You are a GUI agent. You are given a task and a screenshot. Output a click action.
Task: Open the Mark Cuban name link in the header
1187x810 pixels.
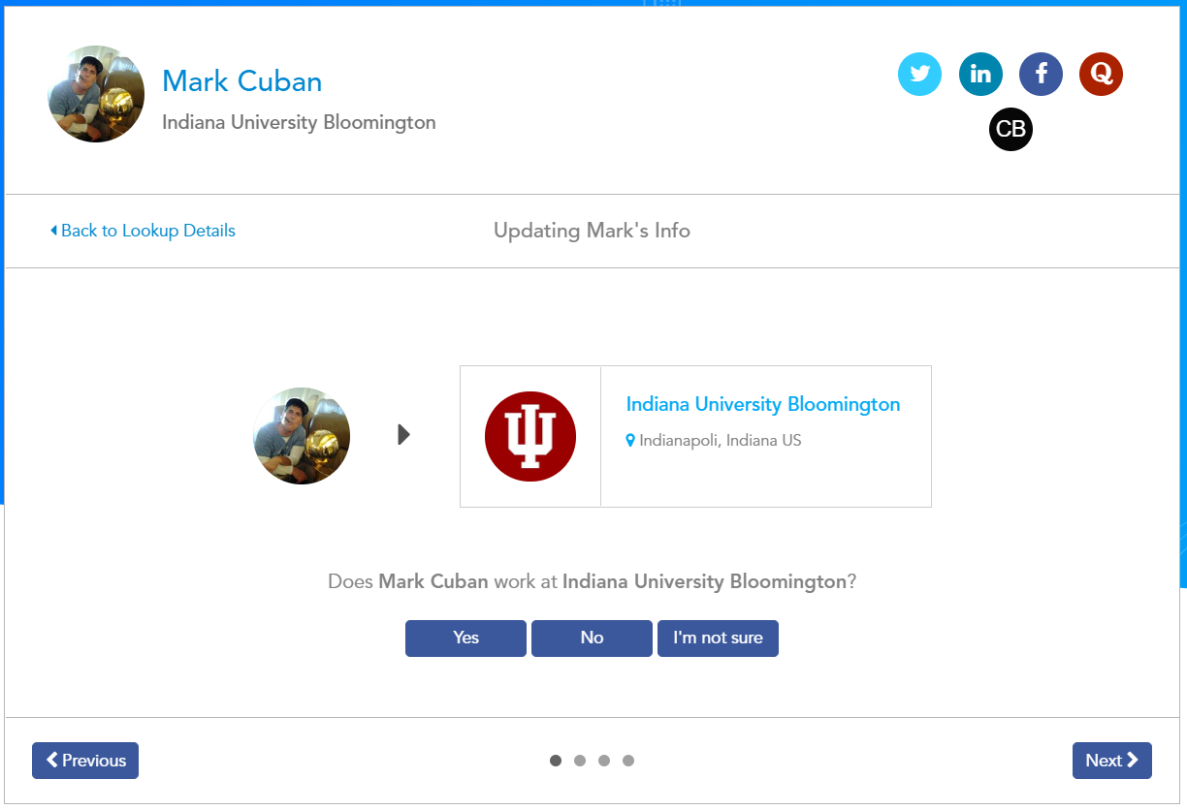pyautogui.click(x=242, y=81)
